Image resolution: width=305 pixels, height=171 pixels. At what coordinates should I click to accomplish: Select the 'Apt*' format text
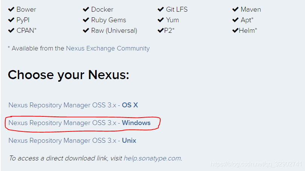coord(247,20)
